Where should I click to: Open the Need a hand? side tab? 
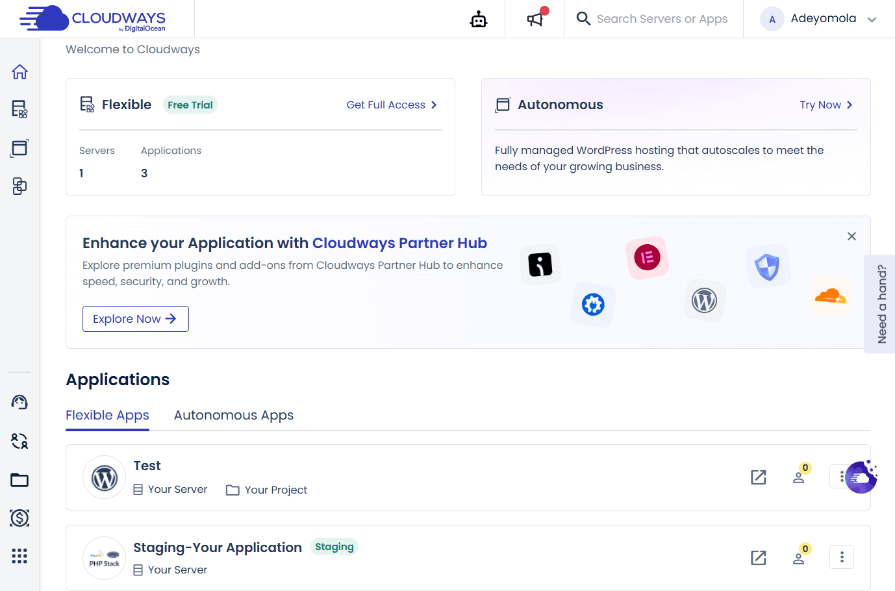(881, 304)
